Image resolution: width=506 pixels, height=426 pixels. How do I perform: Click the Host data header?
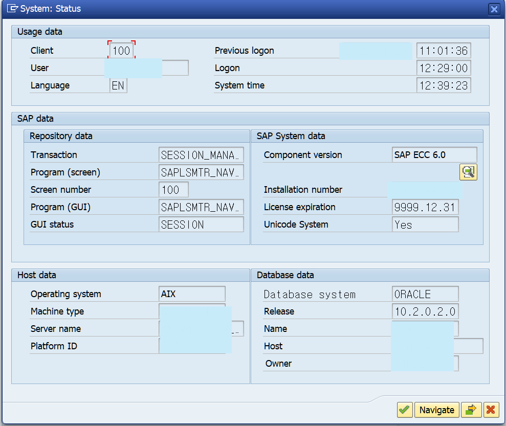click(130, 275)
